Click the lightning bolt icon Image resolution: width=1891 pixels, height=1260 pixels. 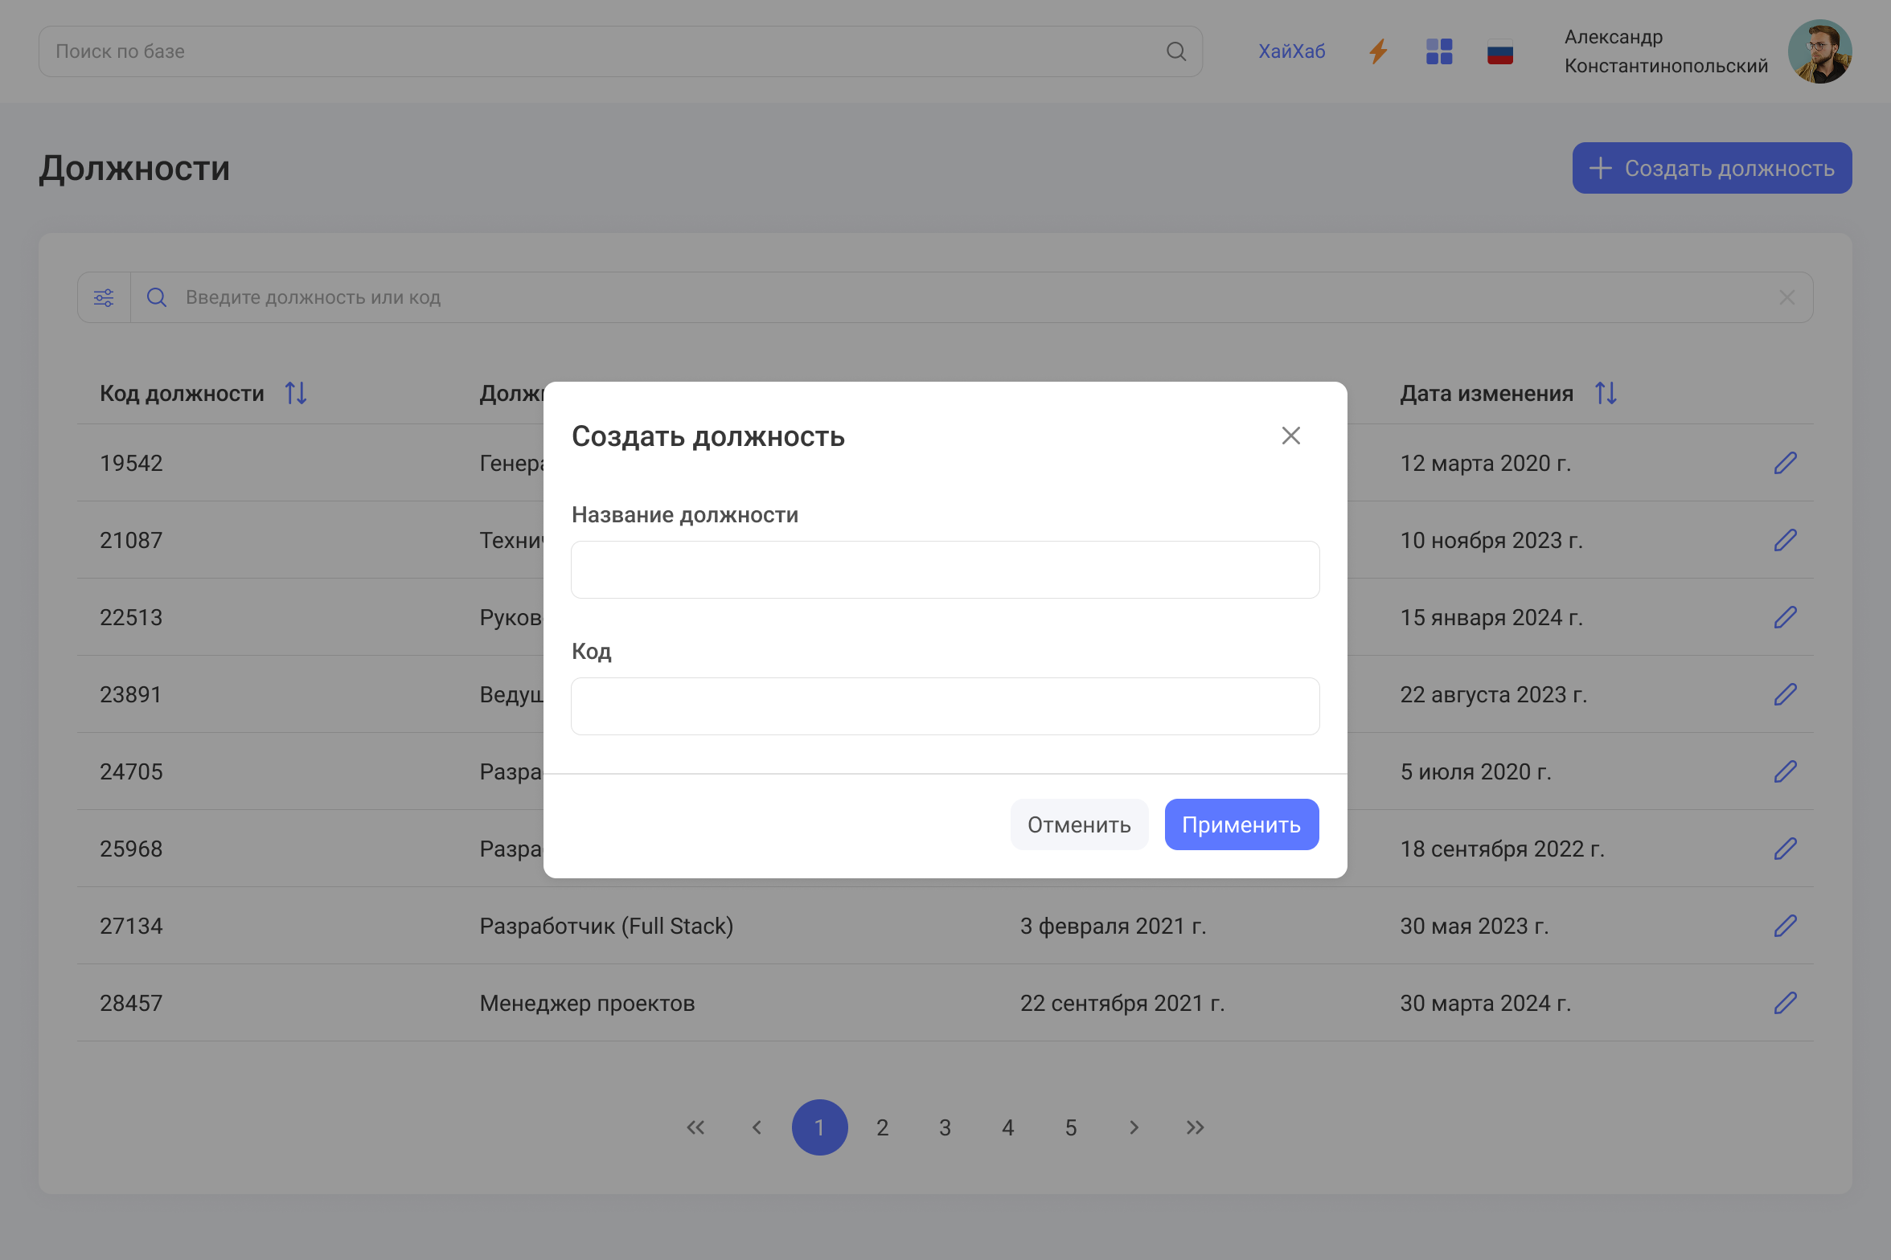click(x=1378, y=51)
